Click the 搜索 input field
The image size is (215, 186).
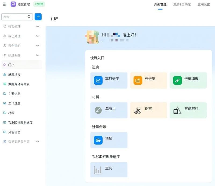point(15,17)
